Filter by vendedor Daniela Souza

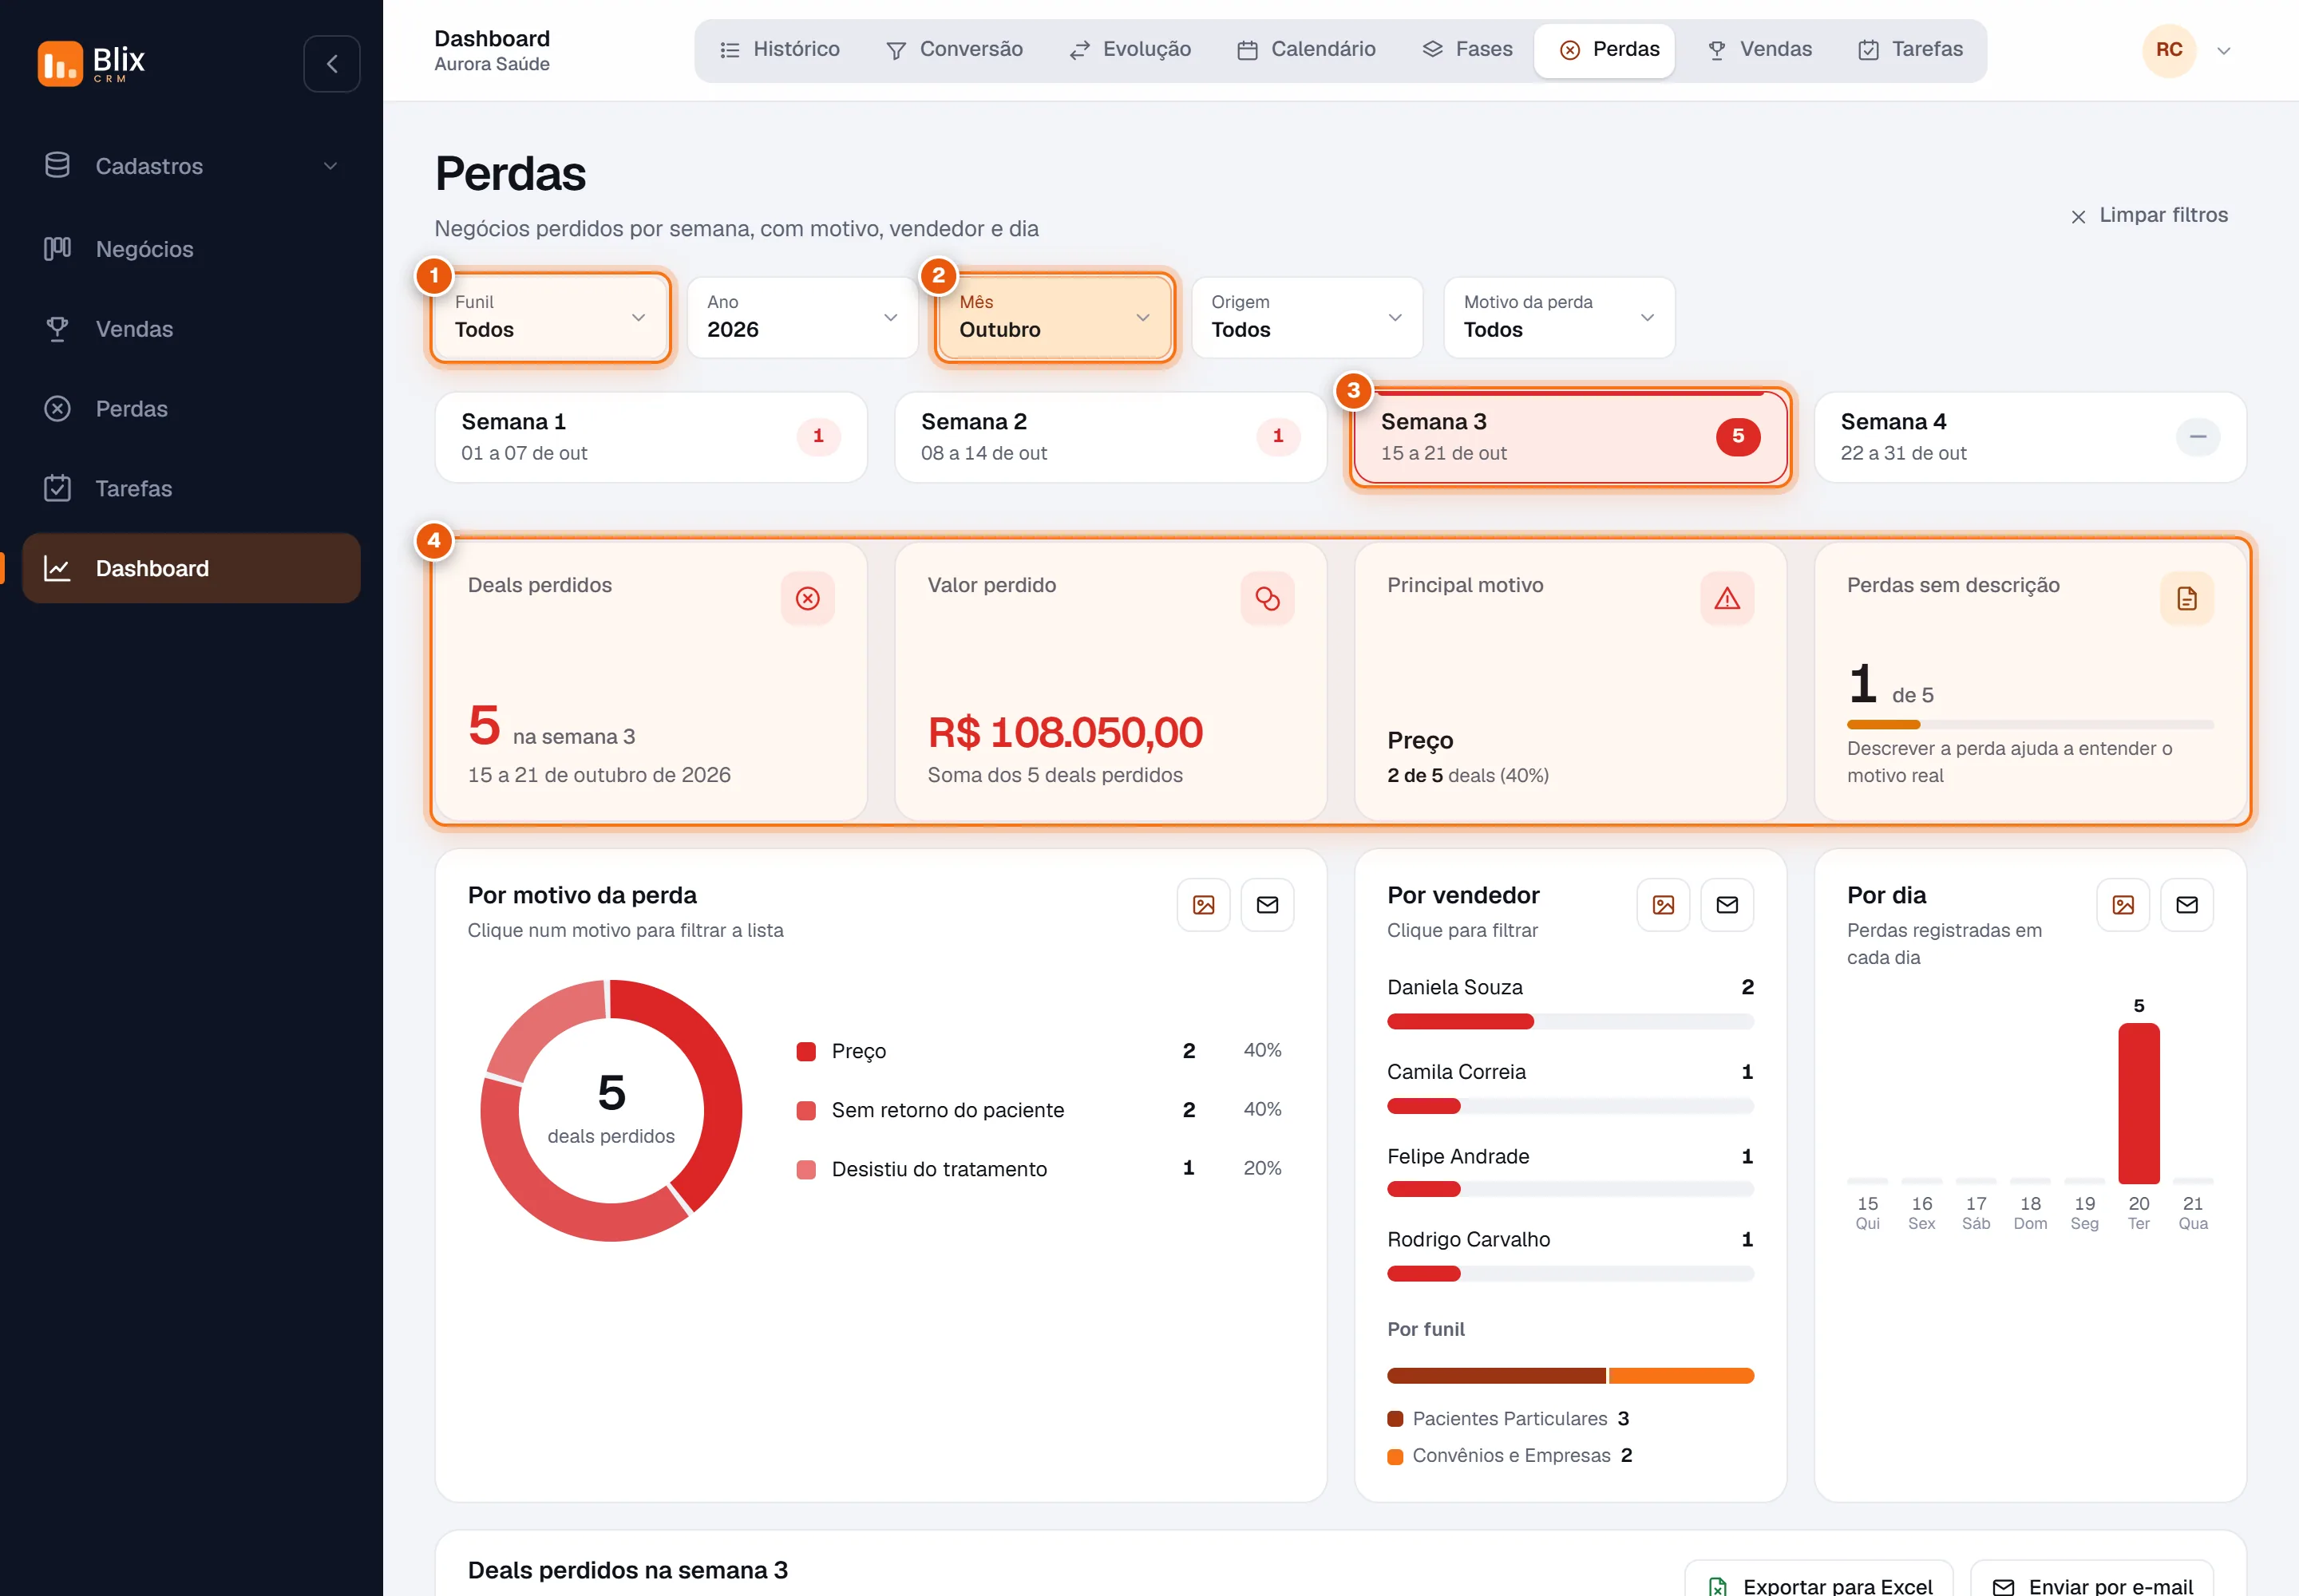[x=1571, y=1002]
